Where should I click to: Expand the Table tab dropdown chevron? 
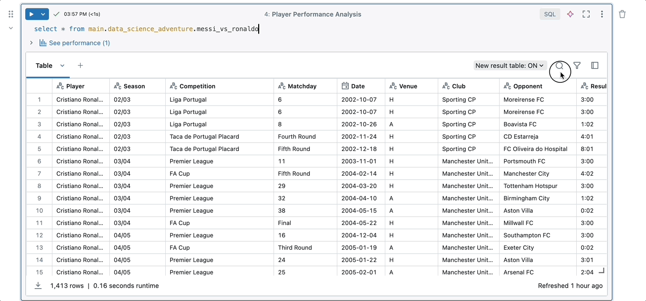click(x=62, y=66)
